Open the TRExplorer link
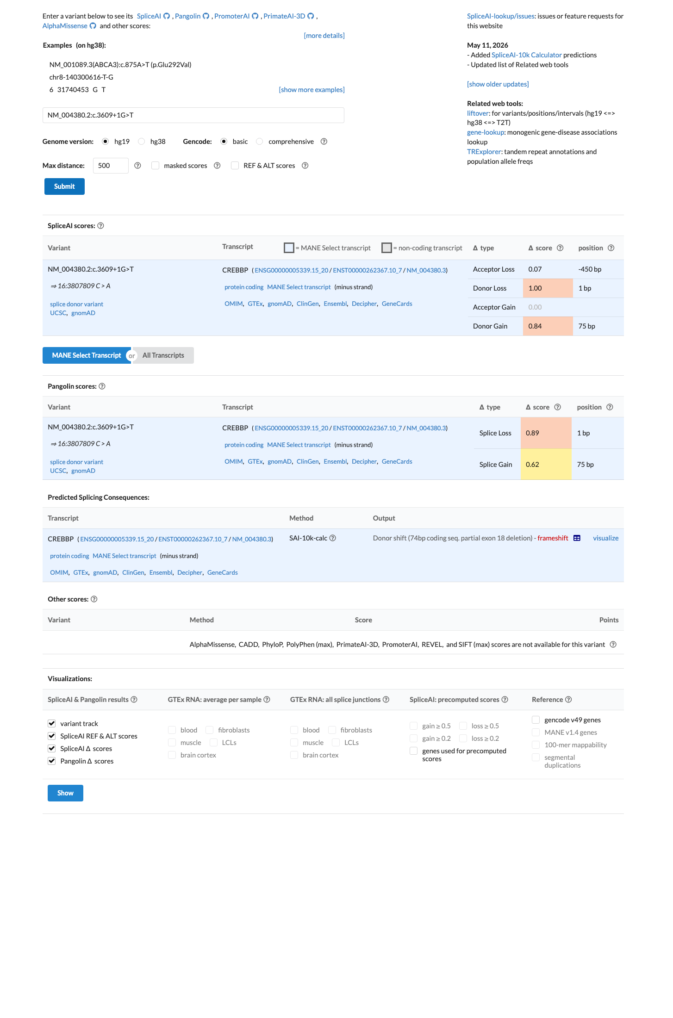The image size is (673, 1018). (484, 152)
